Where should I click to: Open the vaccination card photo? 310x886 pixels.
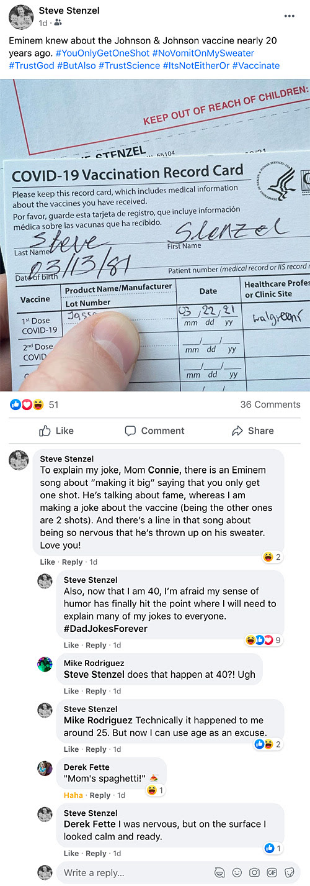click(x=155, y=235)
